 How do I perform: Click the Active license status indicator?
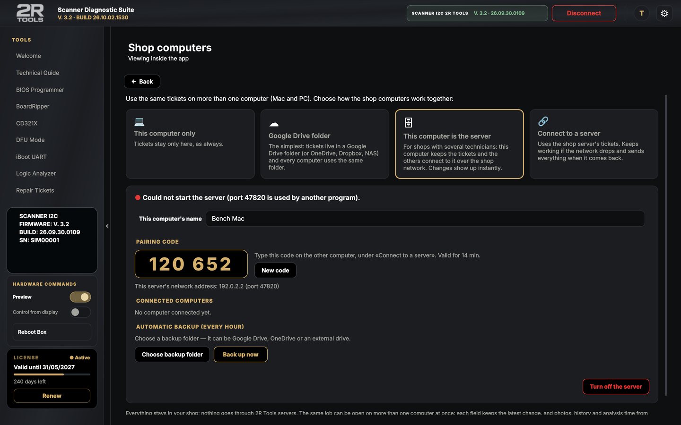(80, 357)
